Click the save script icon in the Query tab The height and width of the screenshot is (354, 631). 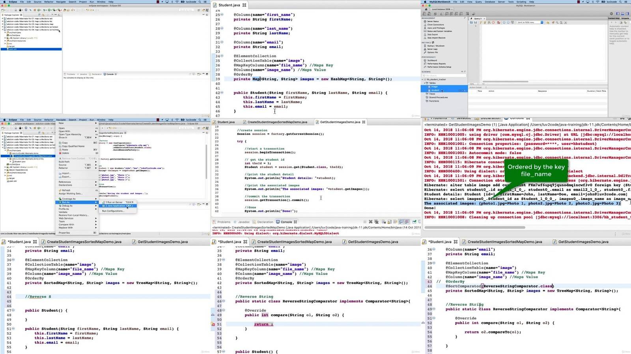pyautogui.click(x=476, y=22)
